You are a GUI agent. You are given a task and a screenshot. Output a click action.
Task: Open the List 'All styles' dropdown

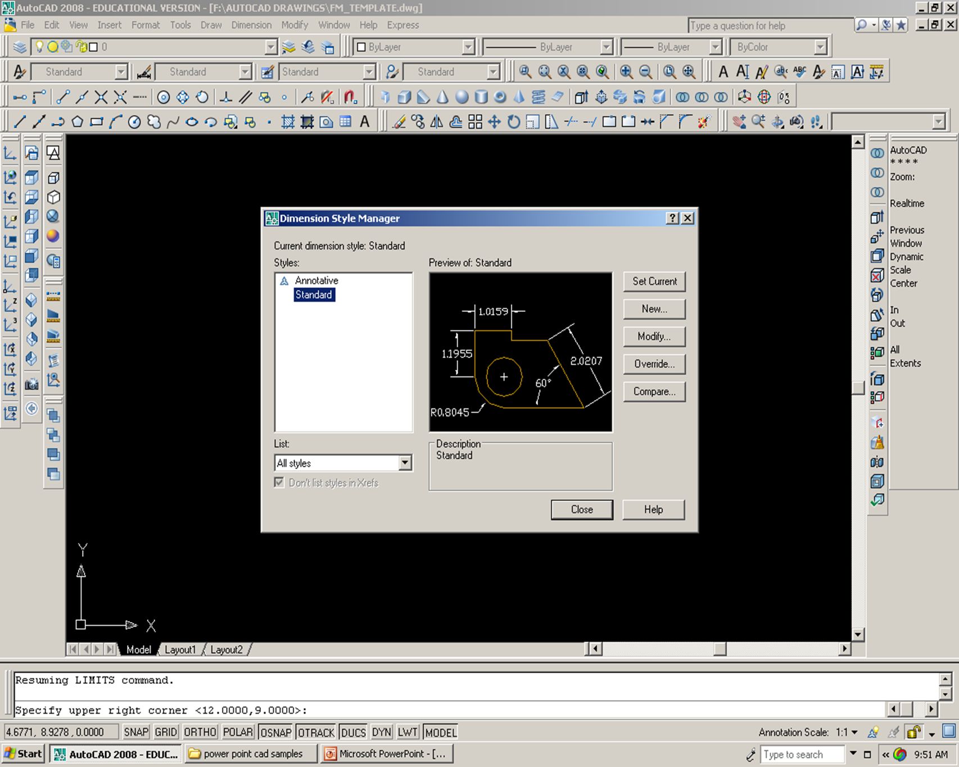[x=405, y=463]
